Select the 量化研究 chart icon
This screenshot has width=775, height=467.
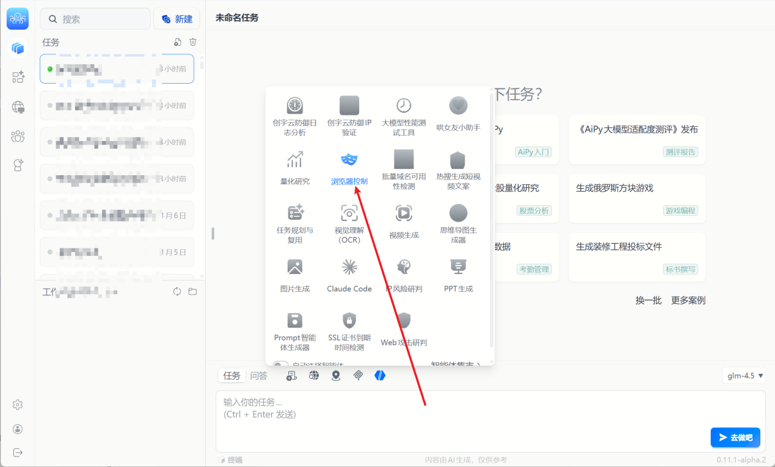pos(295,160)
